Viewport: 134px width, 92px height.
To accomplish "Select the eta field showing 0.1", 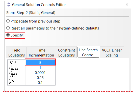I will (x=40, y=82).
